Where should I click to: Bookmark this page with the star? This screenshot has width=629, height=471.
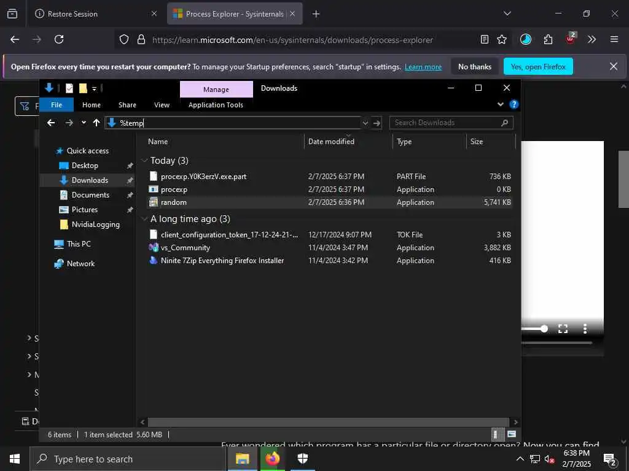click(502, 39)
